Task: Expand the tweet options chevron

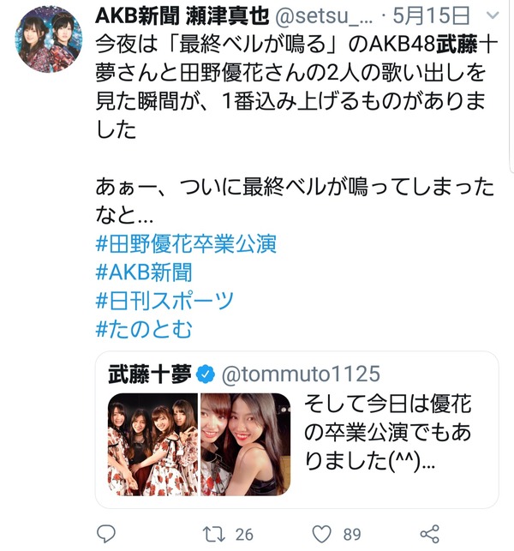Action: click(x=493, y=15)
